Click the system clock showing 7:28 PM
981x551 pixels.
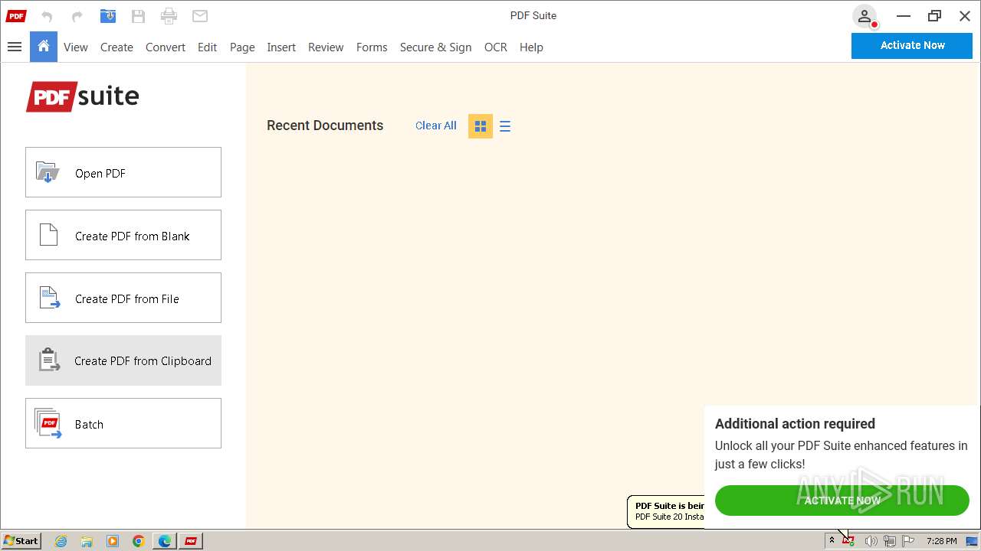pyautogui.click(x=941, y=541)
